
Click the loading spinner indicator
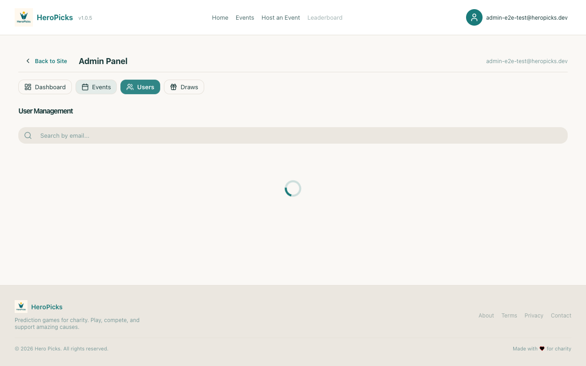[293, 188]
